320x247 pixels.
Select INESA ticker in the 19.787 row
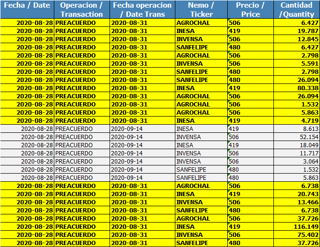(201, 31)
